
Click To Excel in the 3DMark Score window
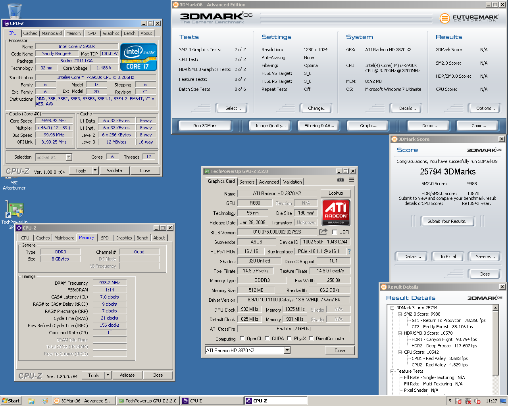pyautogui.click(x=448, y=257)
